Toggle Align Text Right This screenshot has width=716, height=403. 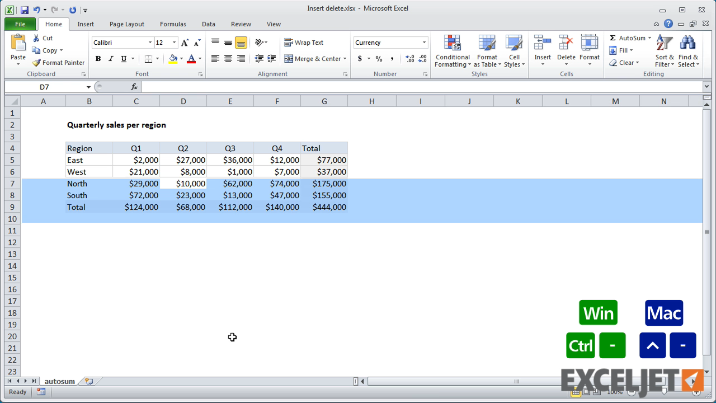[x=241, y=59]
